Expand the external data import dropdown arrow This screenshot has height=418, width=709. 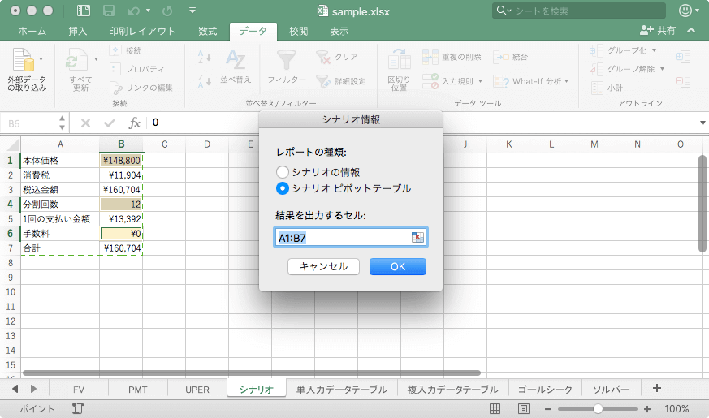point(41,59)
